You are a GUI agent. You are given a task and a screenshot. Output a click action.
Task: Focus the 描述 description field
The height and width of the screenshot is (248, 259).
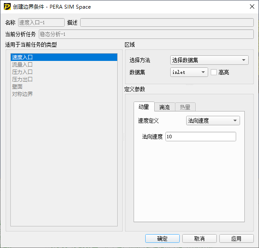(167, 22)
